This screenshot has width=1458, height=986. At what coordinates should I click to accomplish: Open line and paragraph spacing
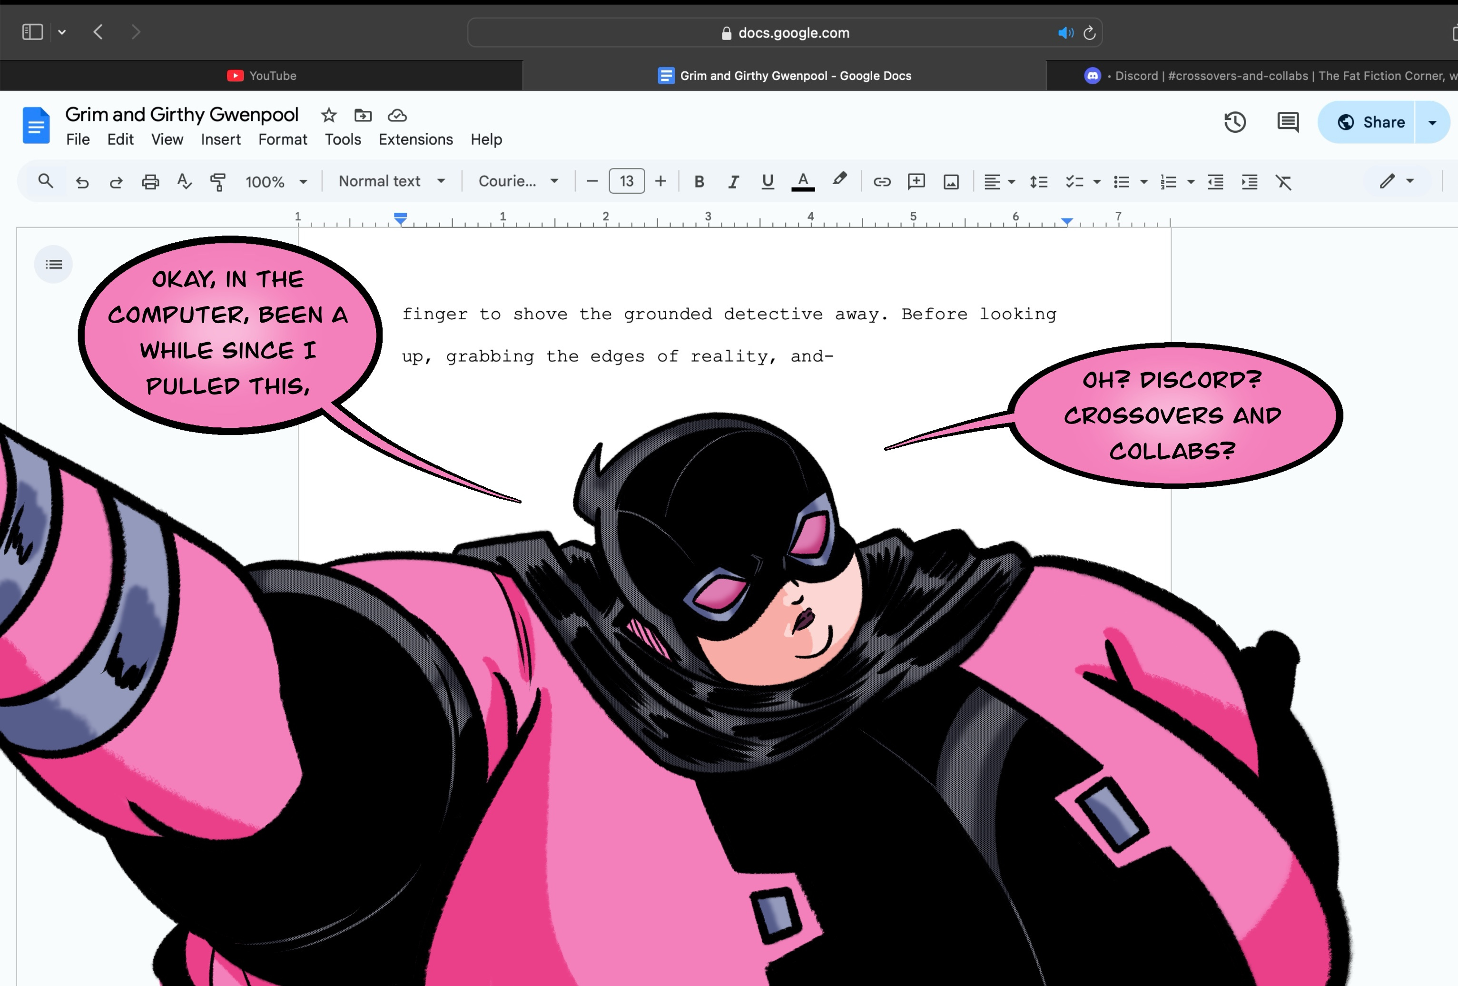pyautogui.click(x=1039, y=182)
